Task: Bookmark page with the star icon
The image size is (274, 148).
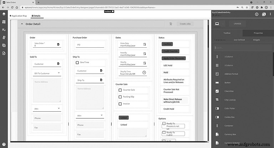Action: 247,7
